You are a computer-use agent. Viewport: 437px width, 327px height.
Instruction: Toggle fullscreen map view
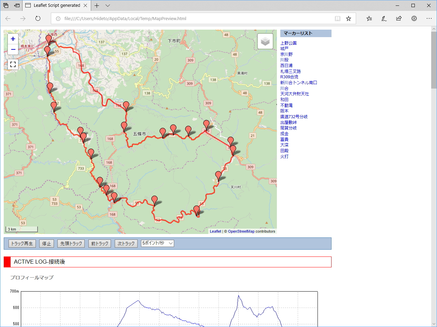click(13, 64)
